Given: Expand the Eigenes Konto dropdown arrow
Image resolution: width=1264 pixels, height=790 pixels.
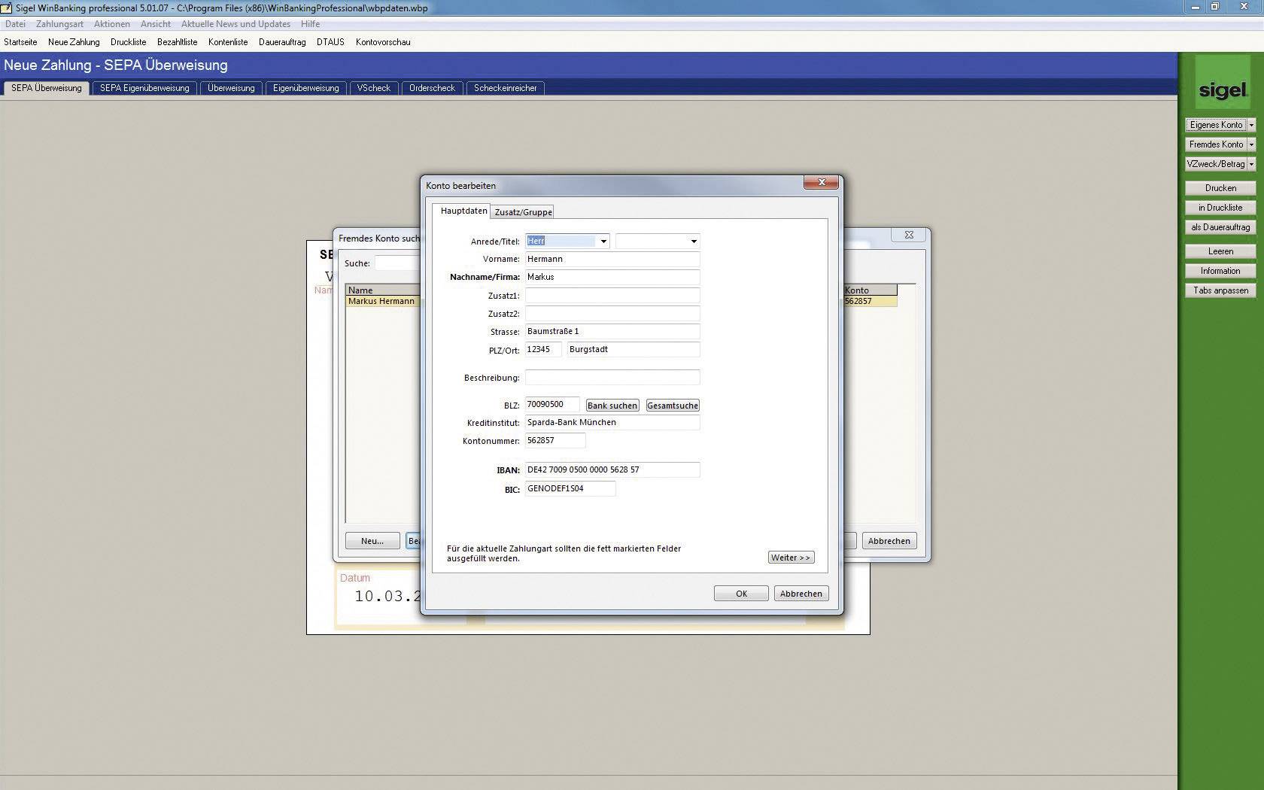Looking at the screenshot, I should click(x=1252, y=124).
